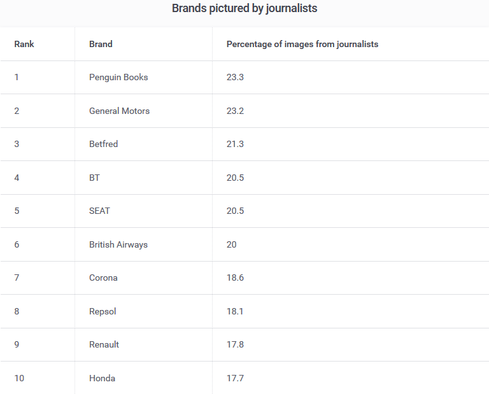Click the Percentage of images from journalists header

tap(302, 44)
